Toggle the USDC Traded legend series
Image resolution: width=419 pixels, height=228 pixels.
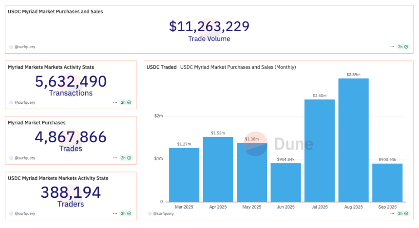161,67
